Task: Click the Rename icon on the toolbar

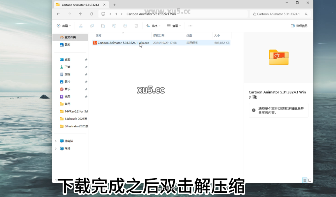Action: (114, 26)
